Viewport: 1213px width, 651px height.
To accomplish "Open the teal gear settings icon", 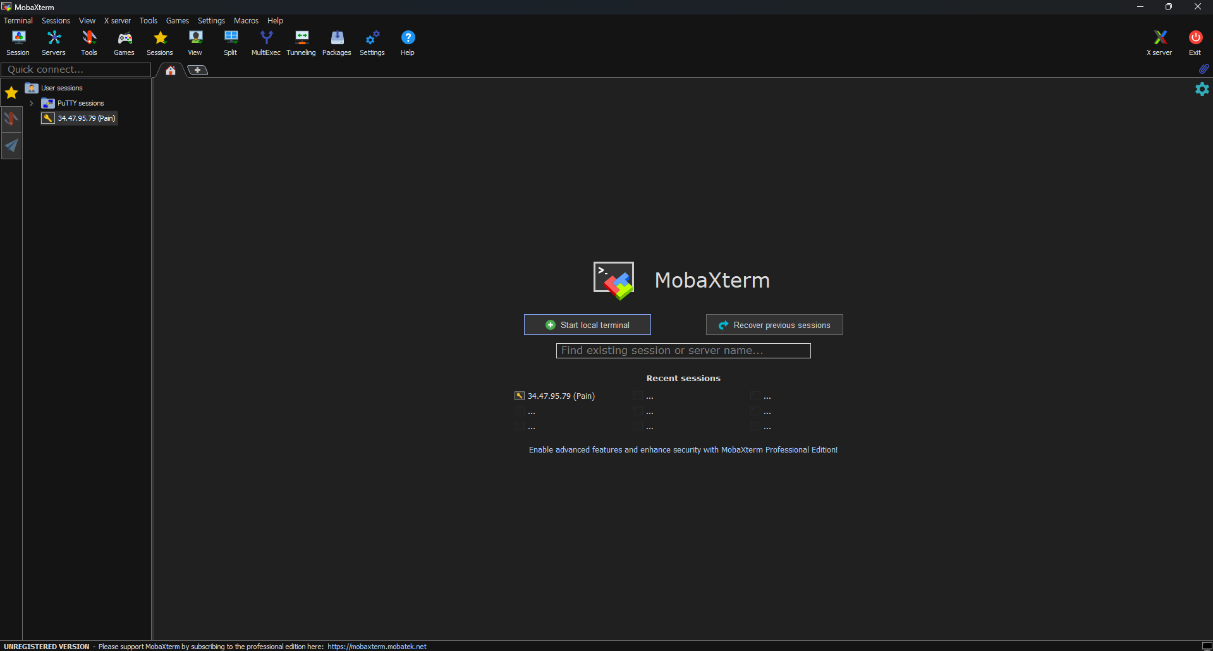I will point(1202,89).
